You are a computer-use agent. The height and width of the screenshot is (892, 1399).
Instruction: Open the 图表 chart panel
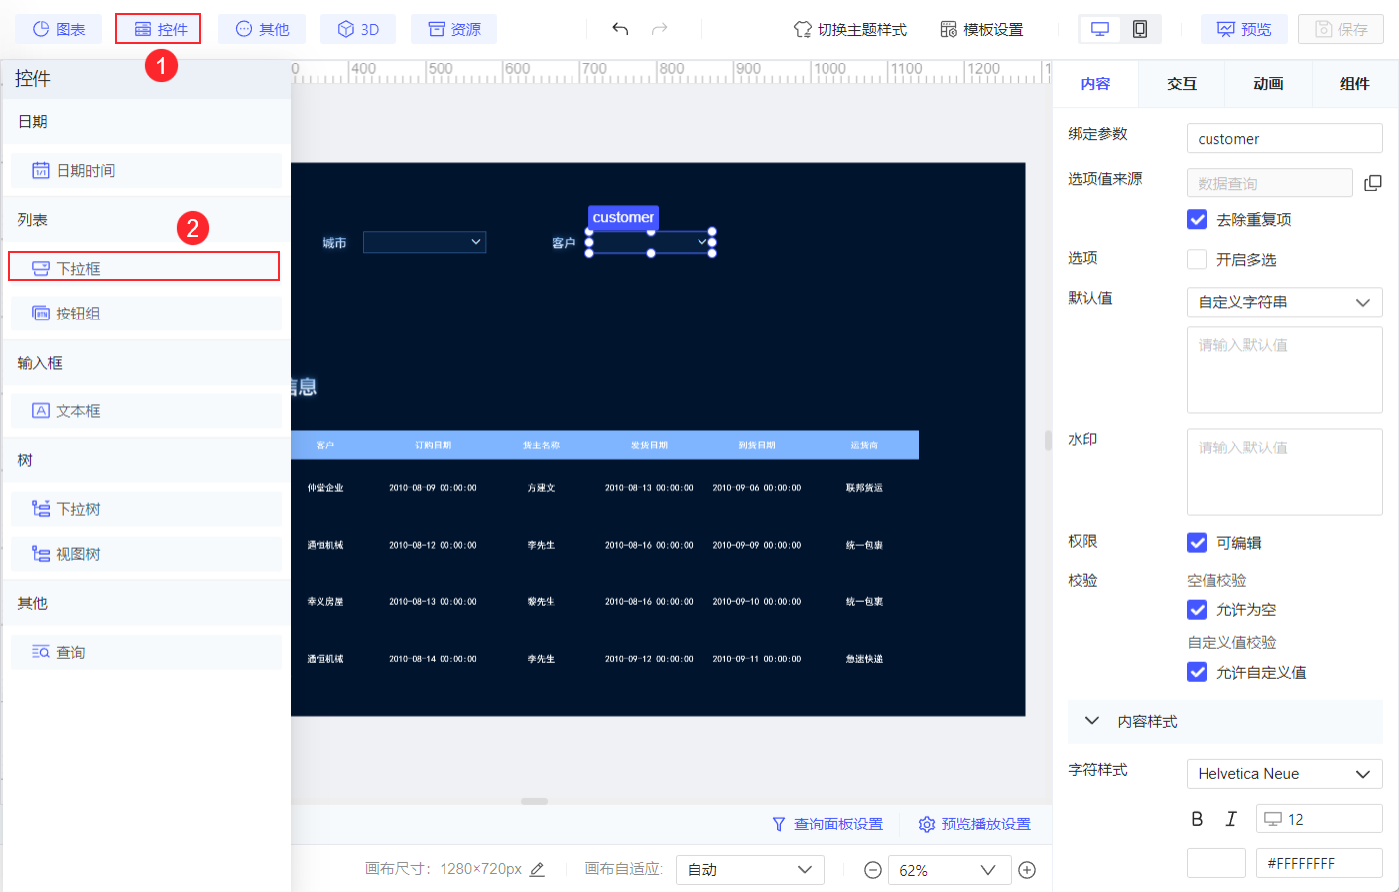click(x=59, y=29)
